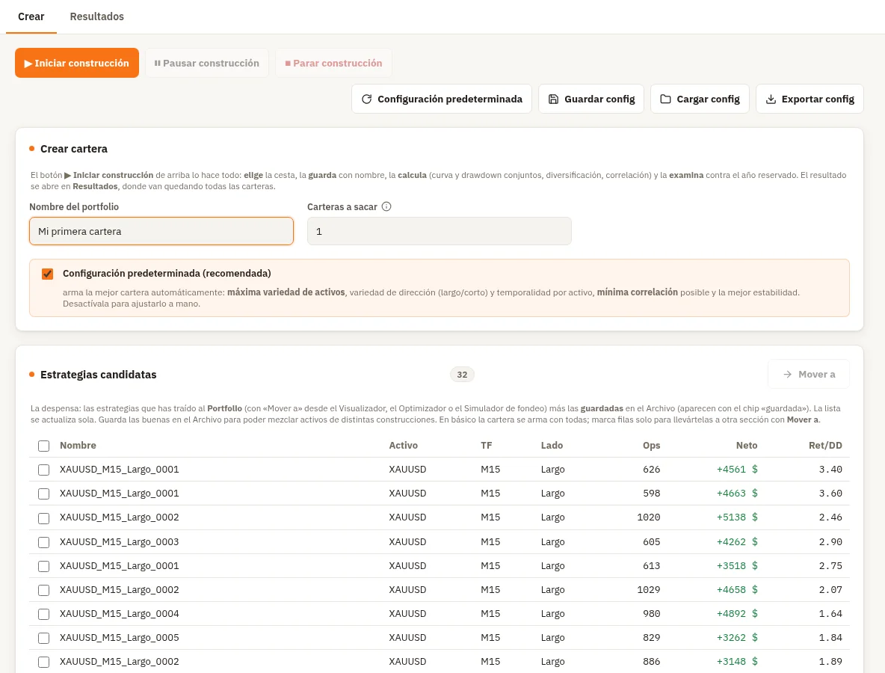Click the 3.60 Ret/DD value
This screenshot has height=673, width=885.
(x=830, y=494)
